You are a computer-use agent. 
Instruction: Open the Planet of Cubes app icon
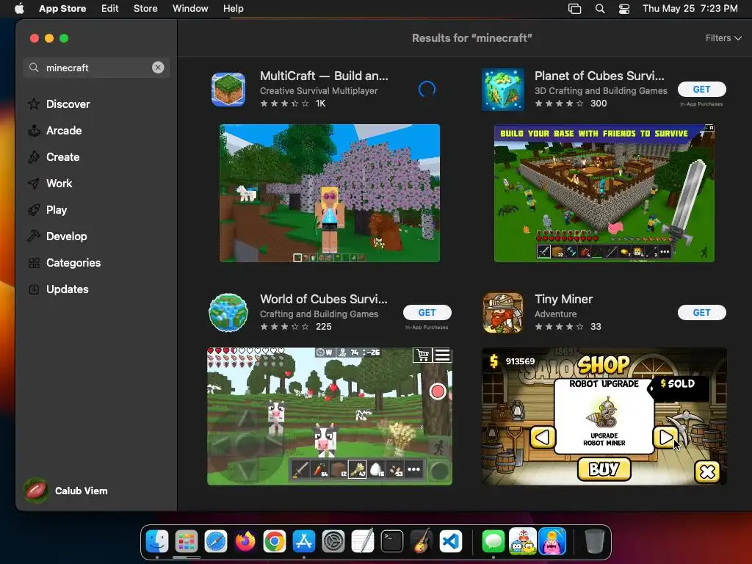503,89
